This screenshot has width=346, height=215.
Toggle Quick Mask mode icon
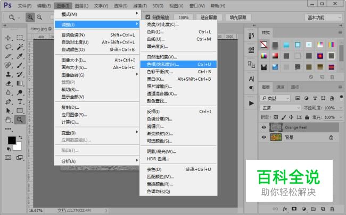(x=8, y=158)
